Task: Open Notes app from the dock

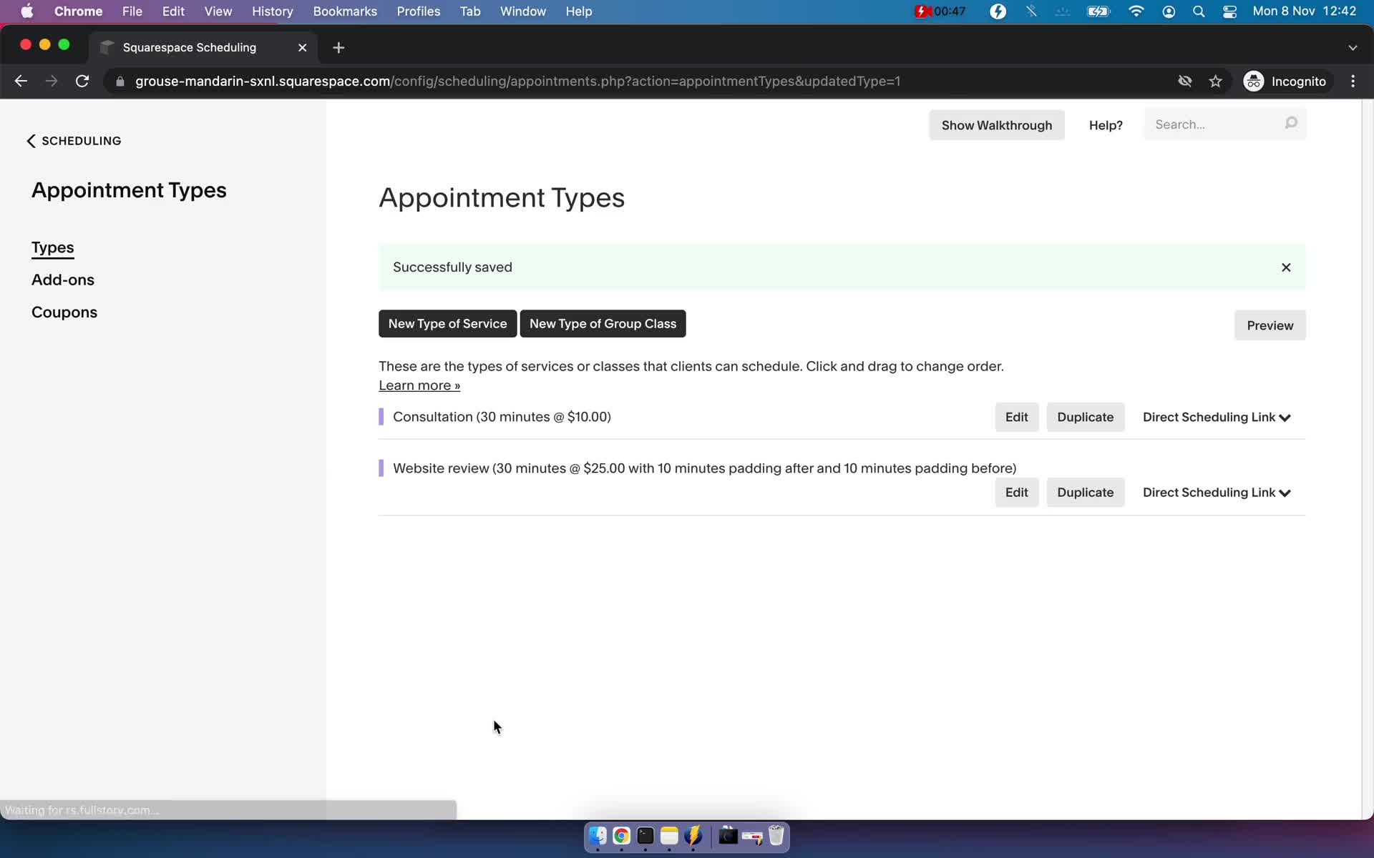Action: point(669,836)
